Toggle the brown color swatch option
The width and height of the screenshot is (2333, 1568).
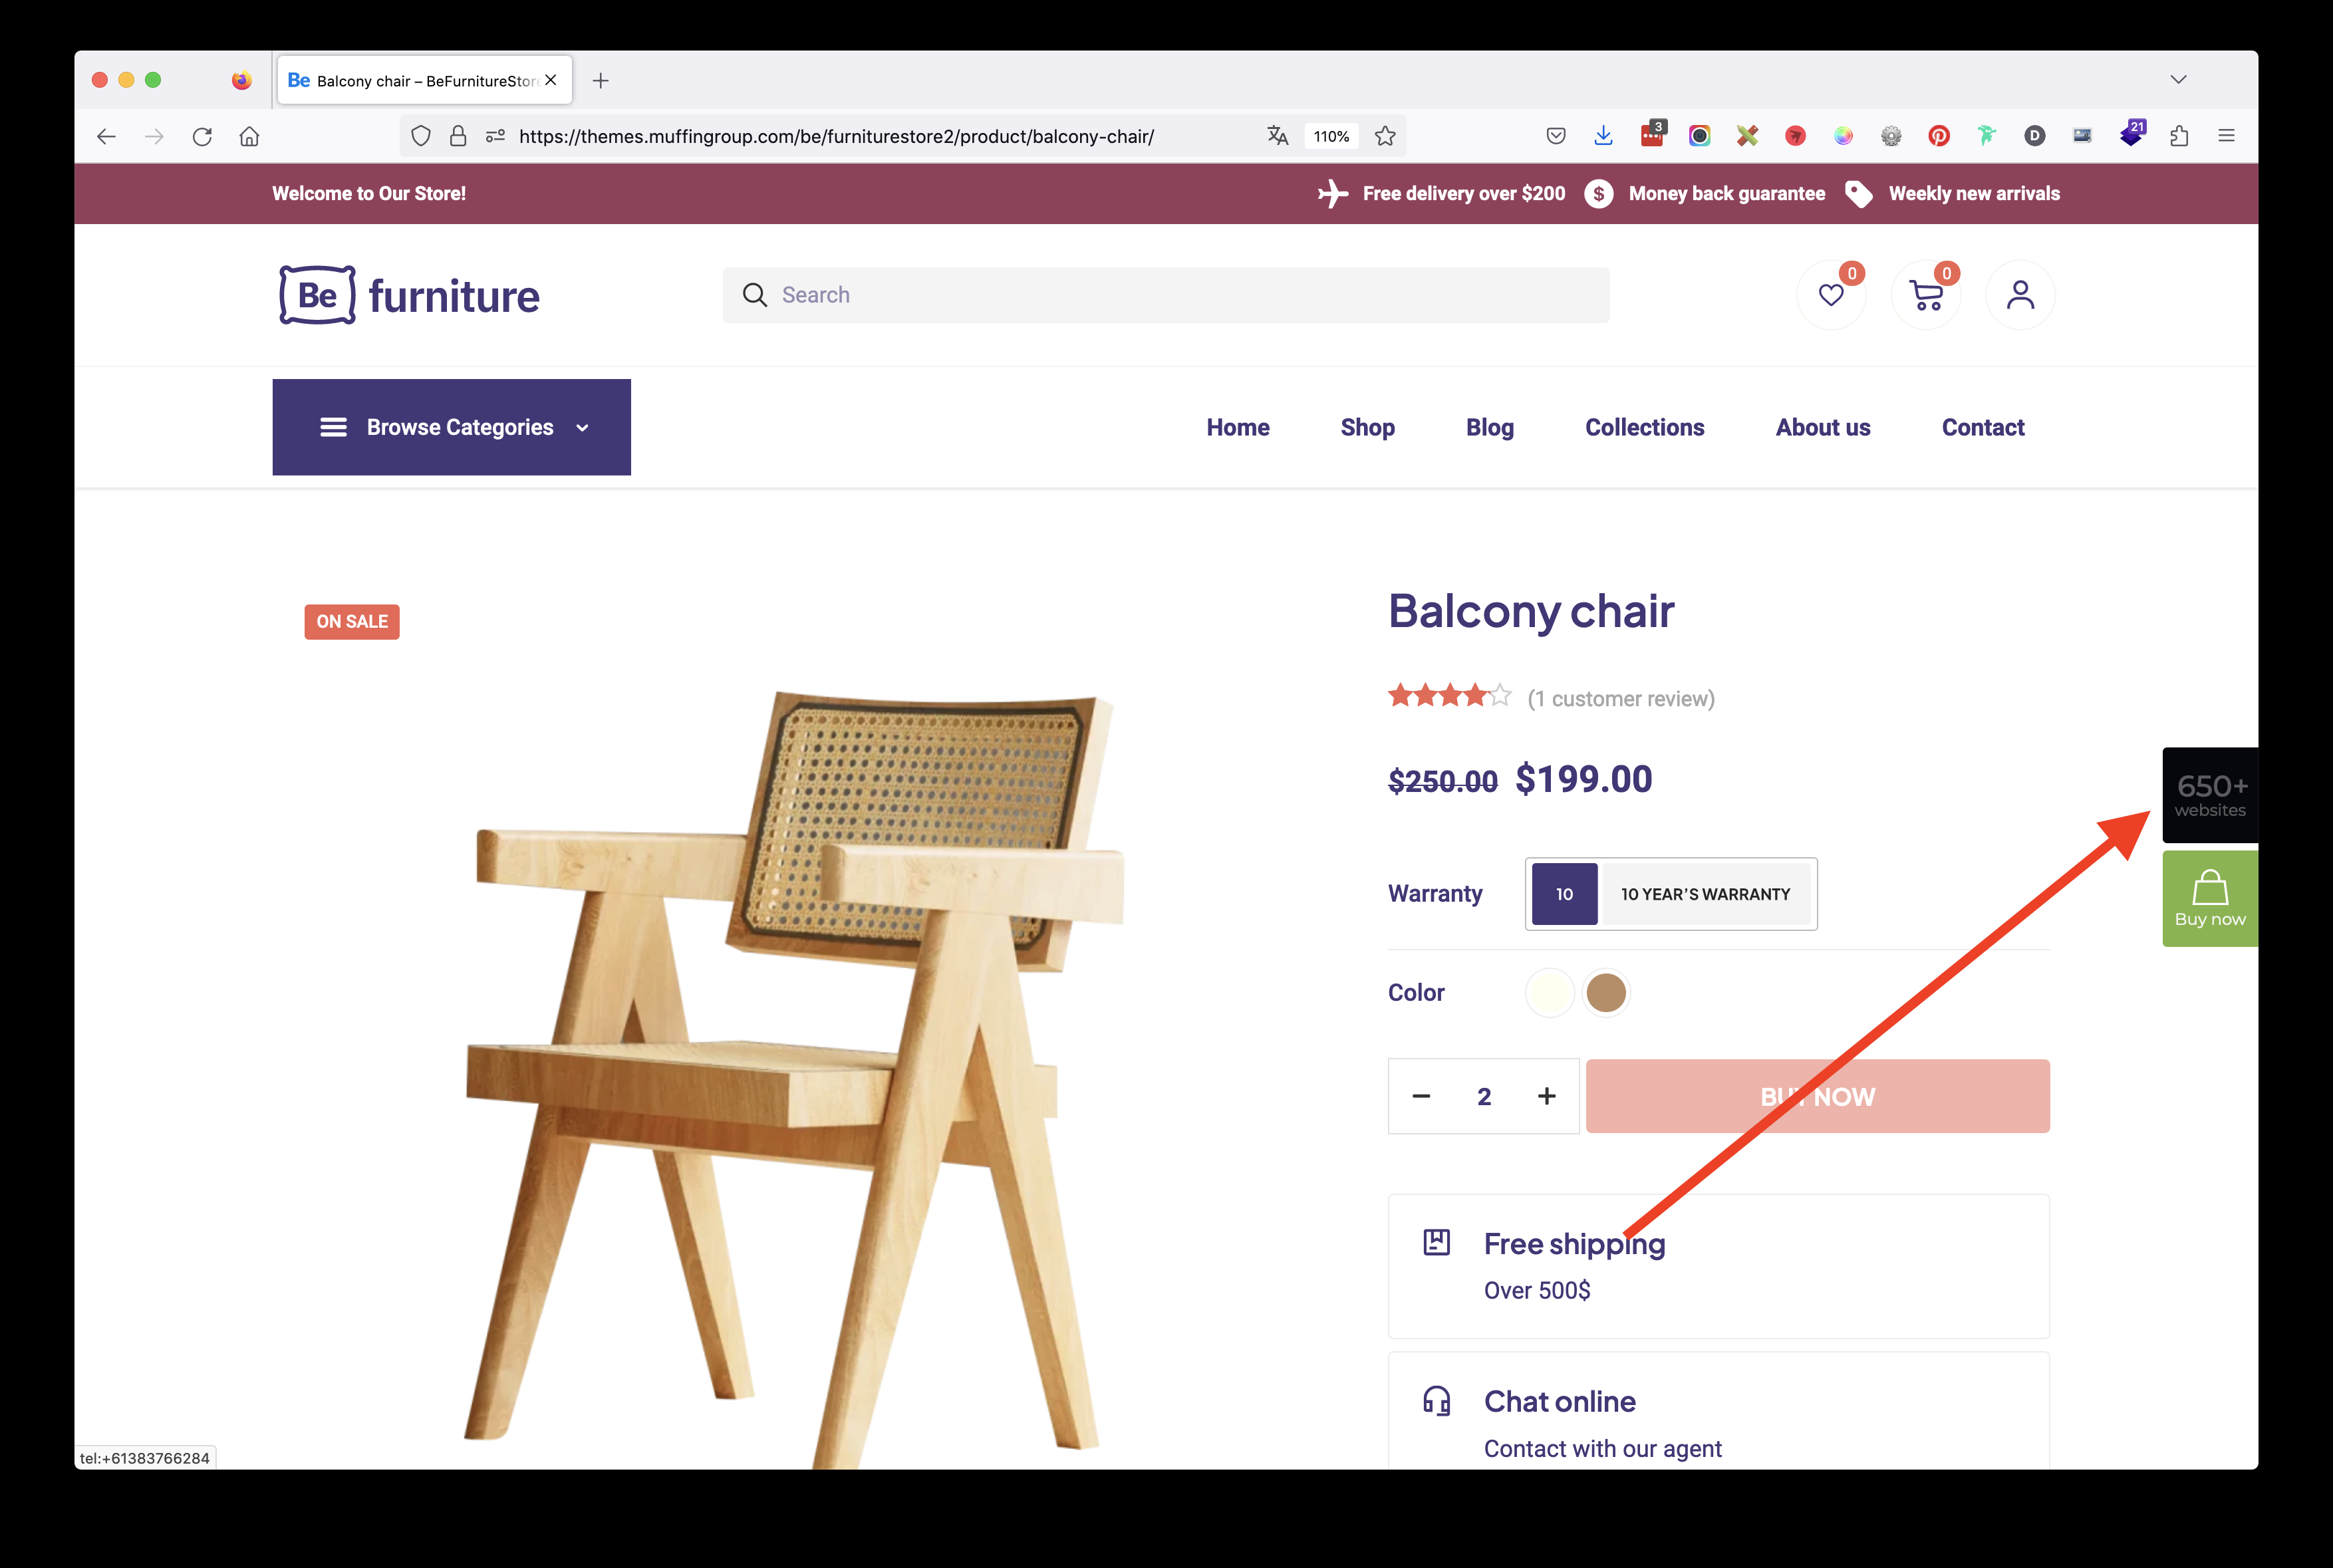click(1607, 992)
